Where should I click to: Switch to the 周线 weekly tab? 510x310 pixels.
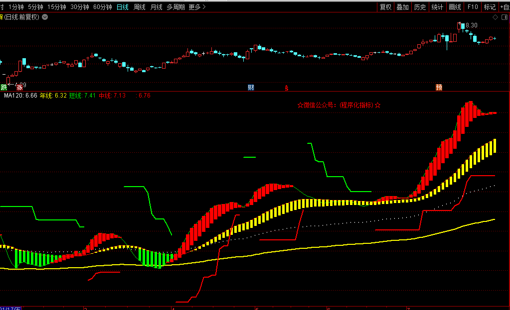140,7
